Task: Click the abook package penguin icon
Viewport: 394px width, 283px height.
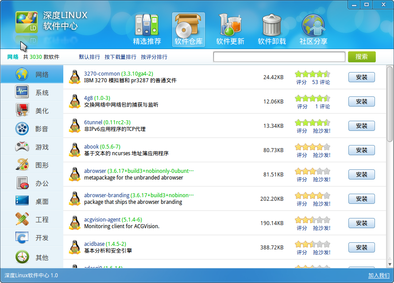Action: pos(75,150)
